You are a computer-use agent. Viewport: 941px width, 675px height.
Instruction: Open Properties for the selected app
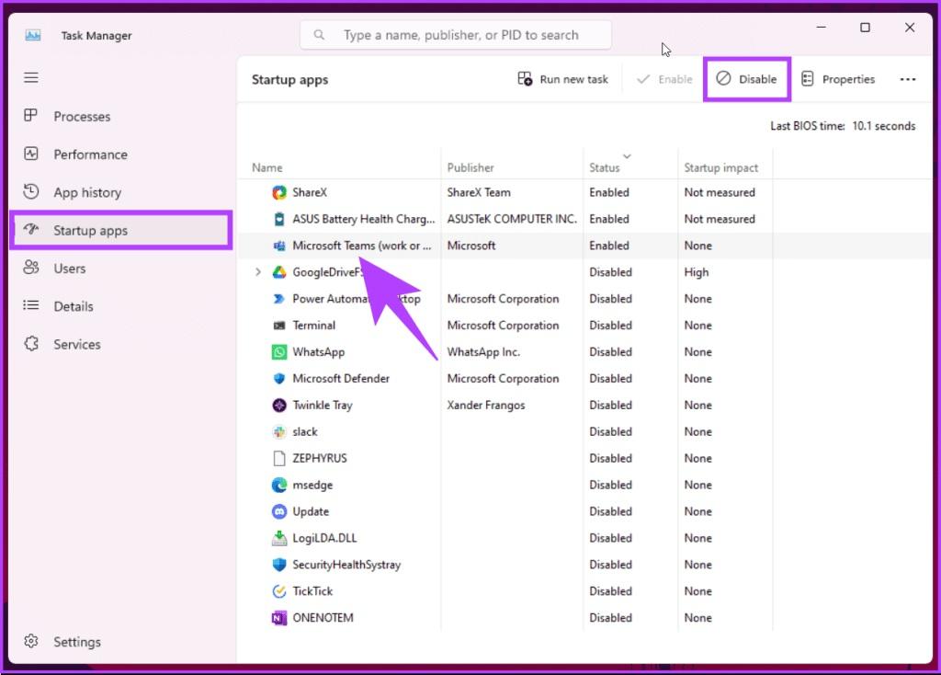point(838,79)
